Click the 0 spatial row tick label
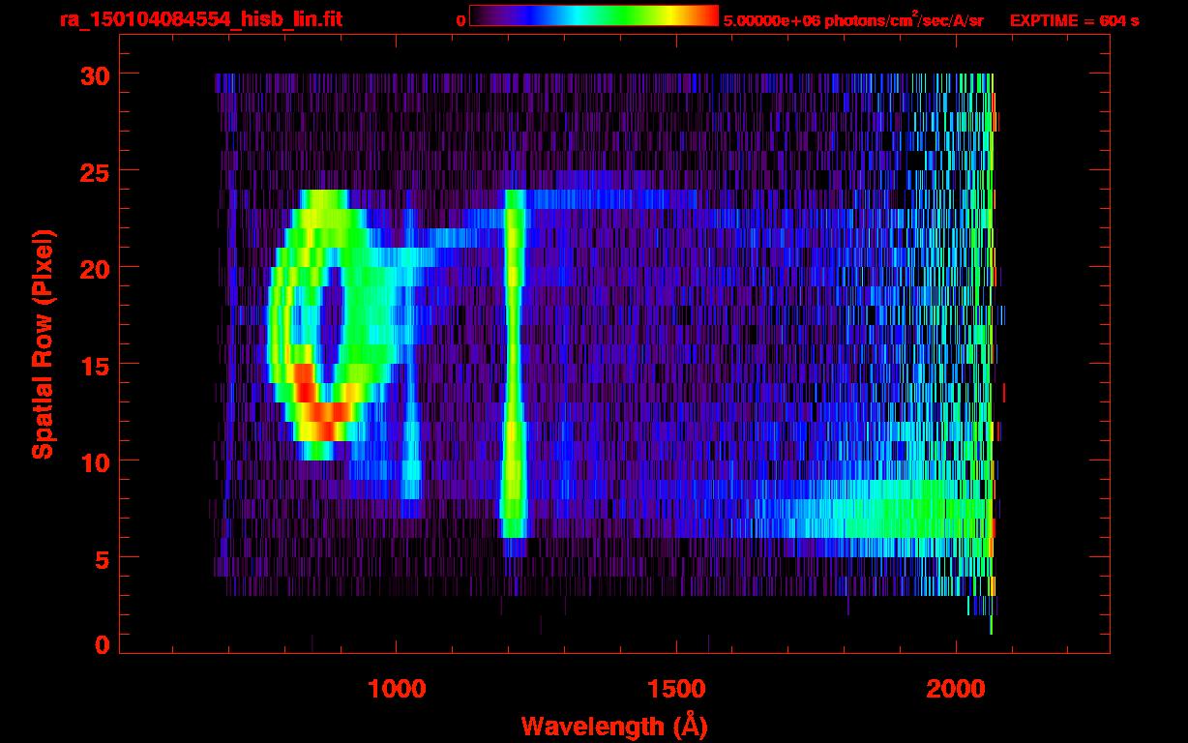 tap(102, 645)
